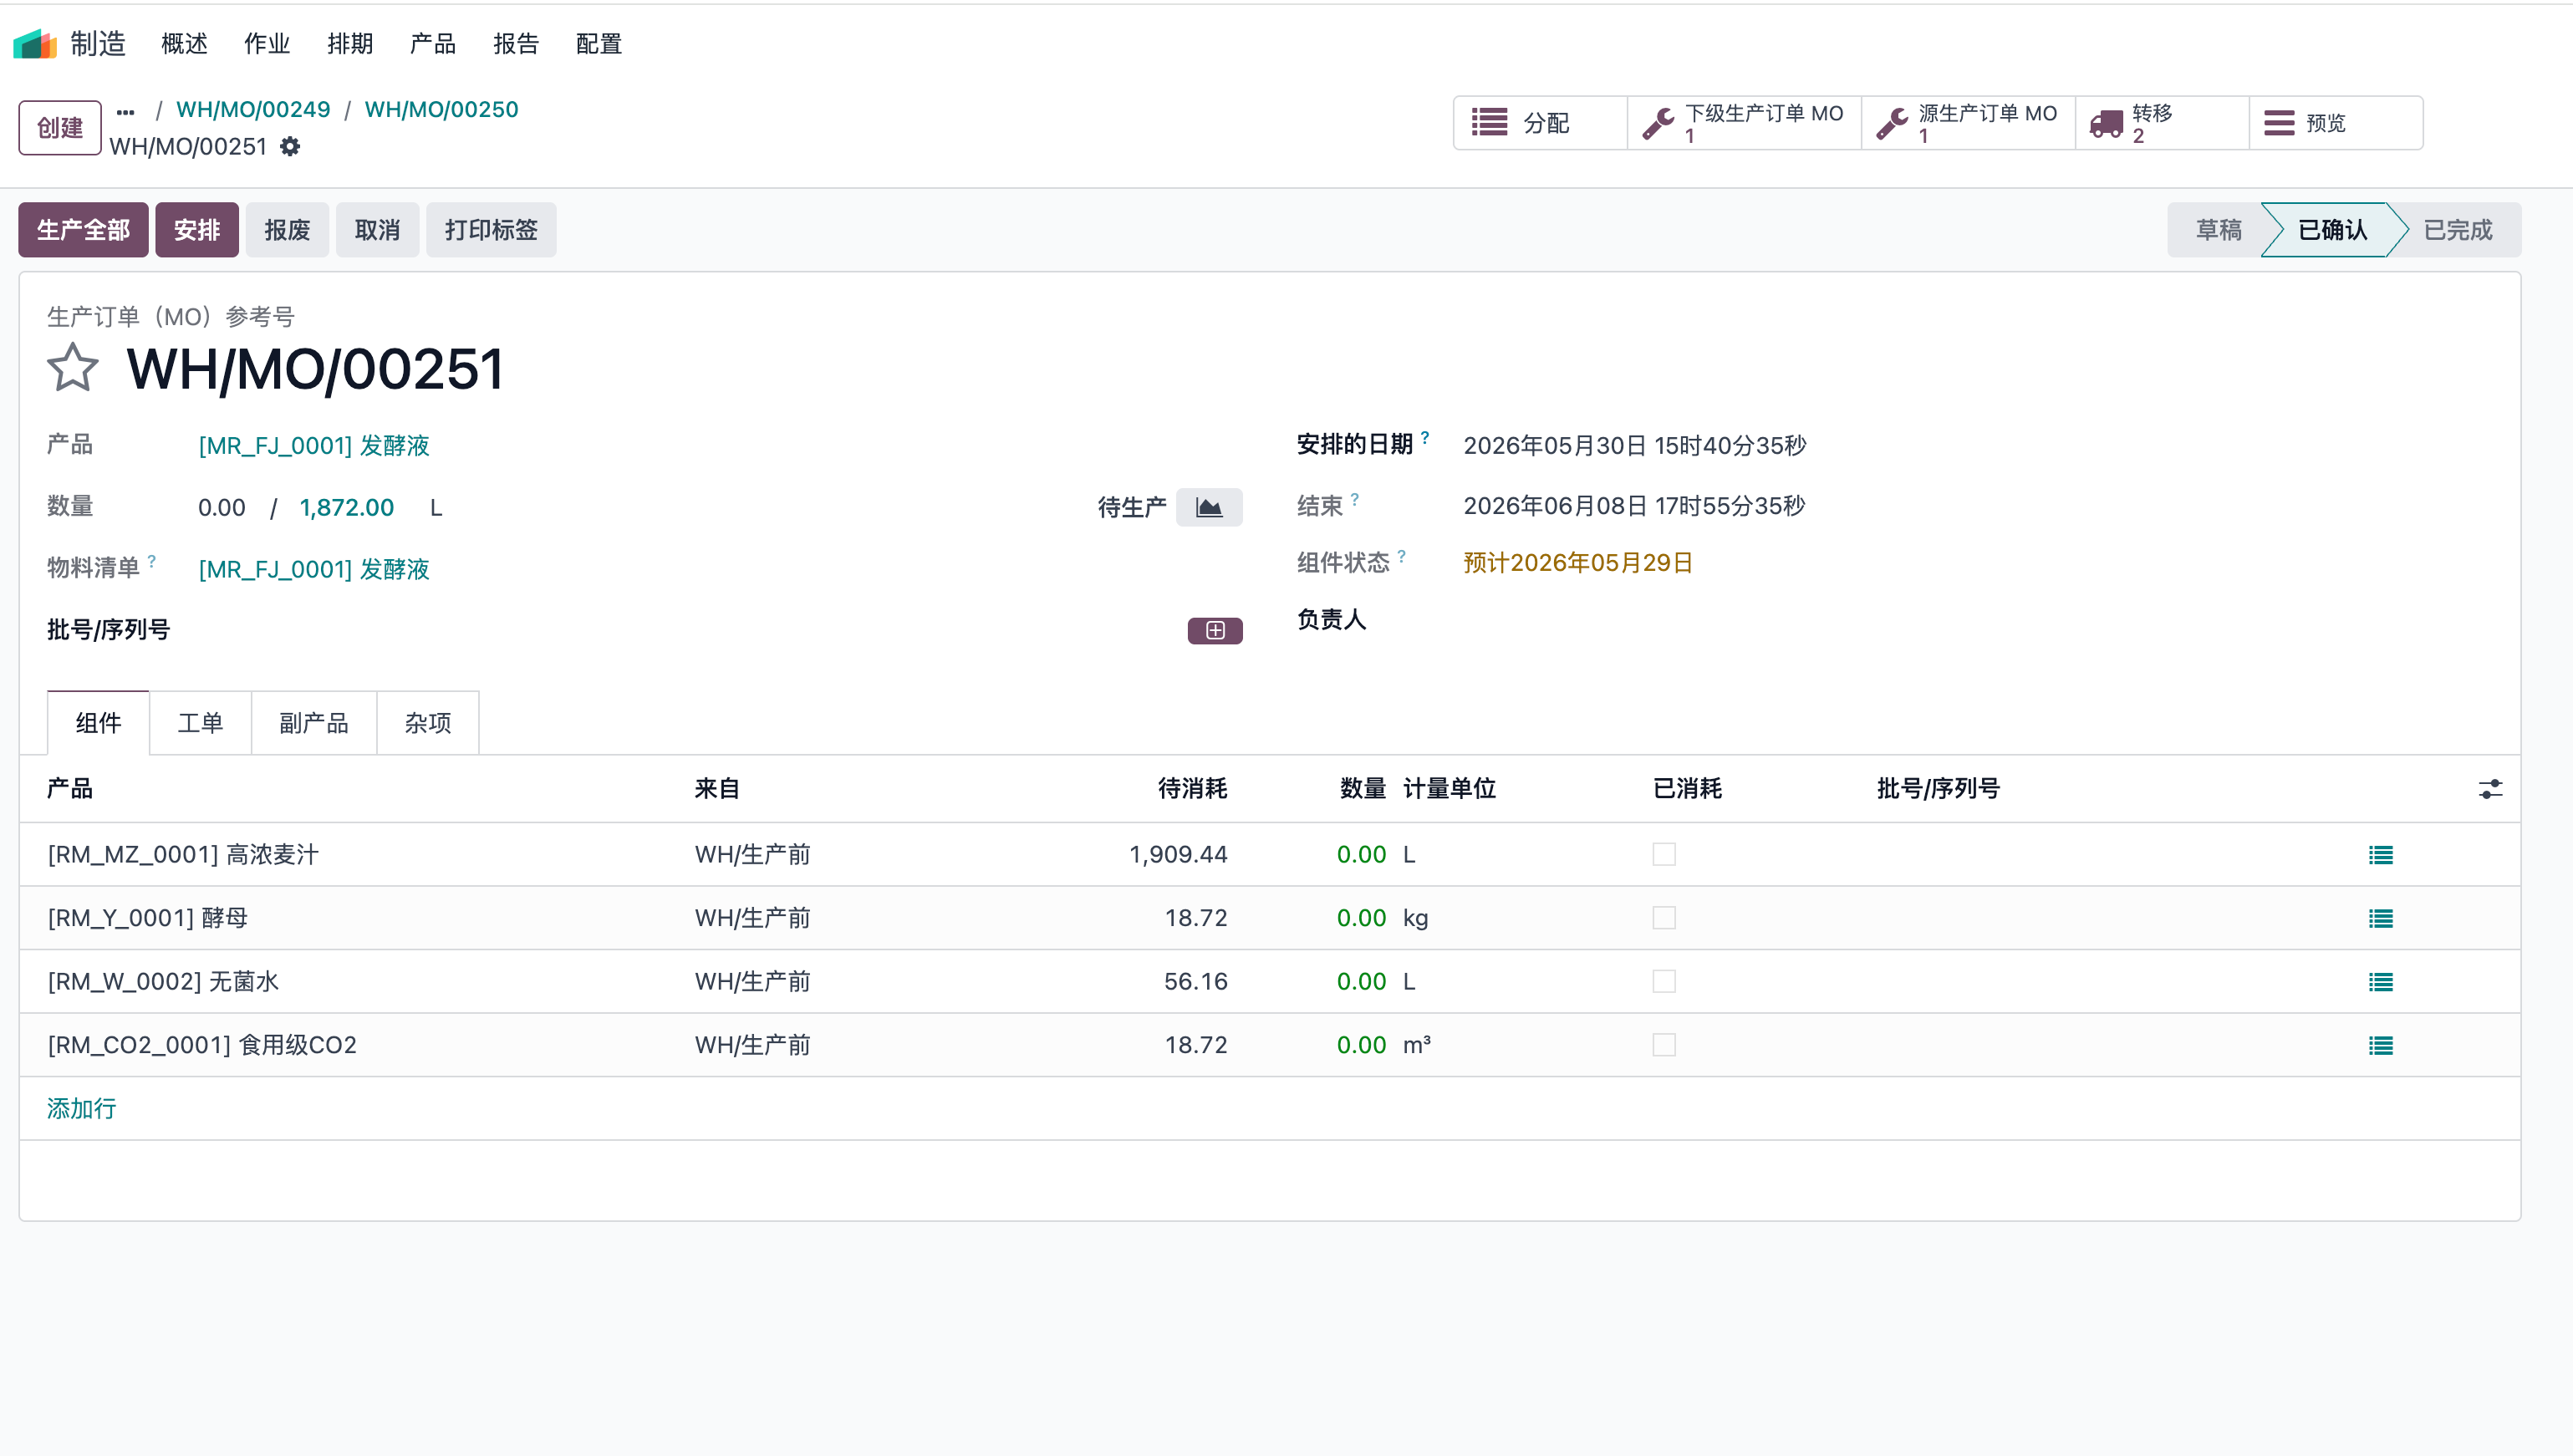2573x1456 pixels.
Task: Click the target quantity 1,872.00
Action: (x=346, y=507)
